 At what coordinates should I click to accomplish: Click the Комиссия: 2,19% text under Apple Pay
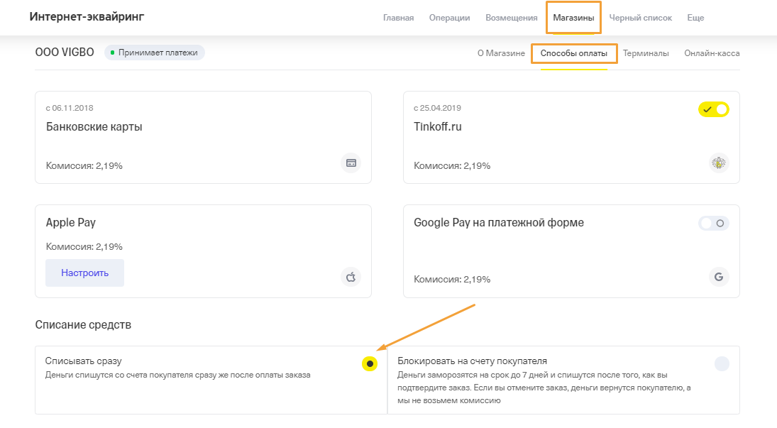point(84,247)
